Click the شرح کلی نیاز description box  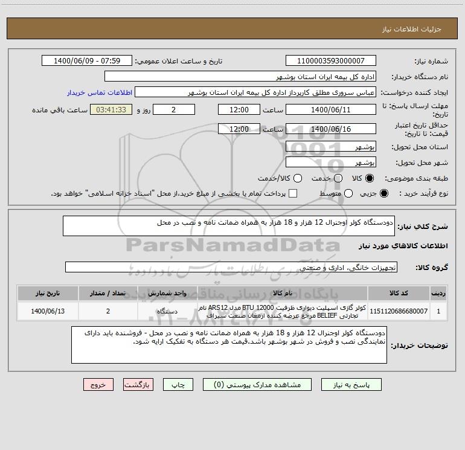[229, 226]
